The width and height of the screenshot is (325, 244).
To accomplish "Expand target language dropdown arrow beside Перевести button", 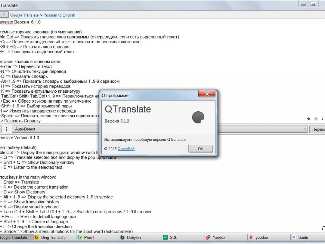I will (305, 129).
